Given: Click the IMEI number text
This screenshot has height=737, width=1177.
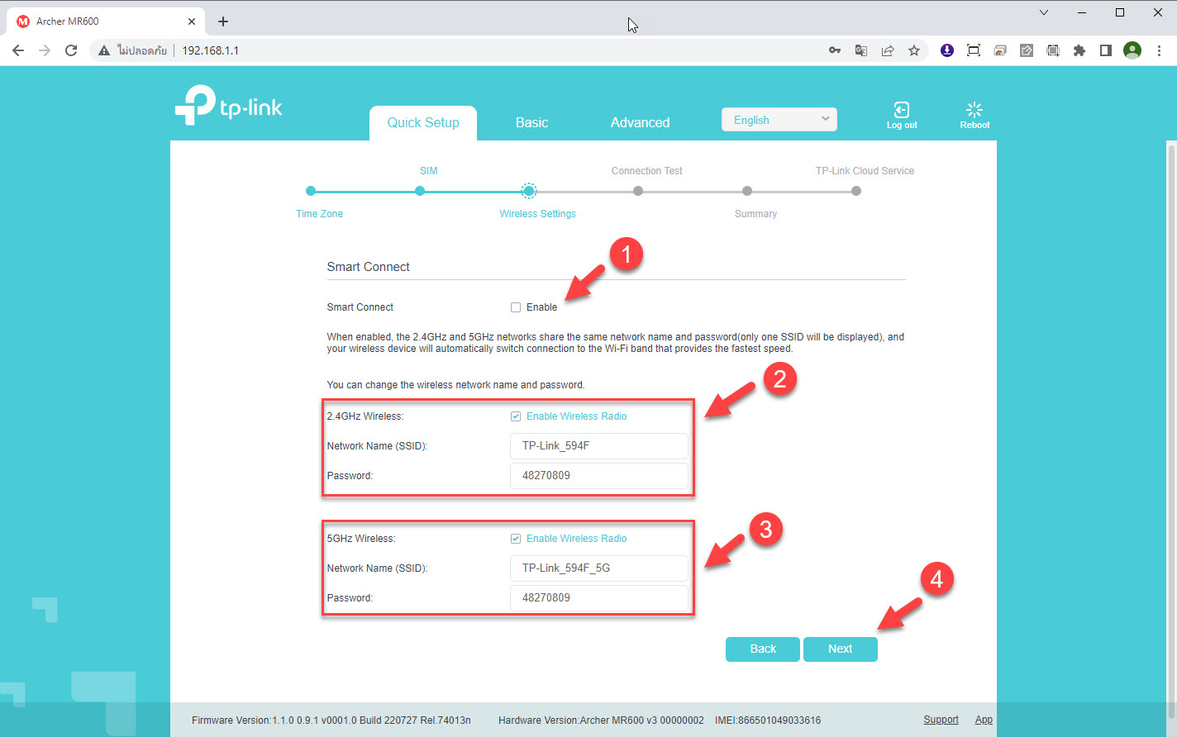Looking at the screenshot, I should pos(768,720).
